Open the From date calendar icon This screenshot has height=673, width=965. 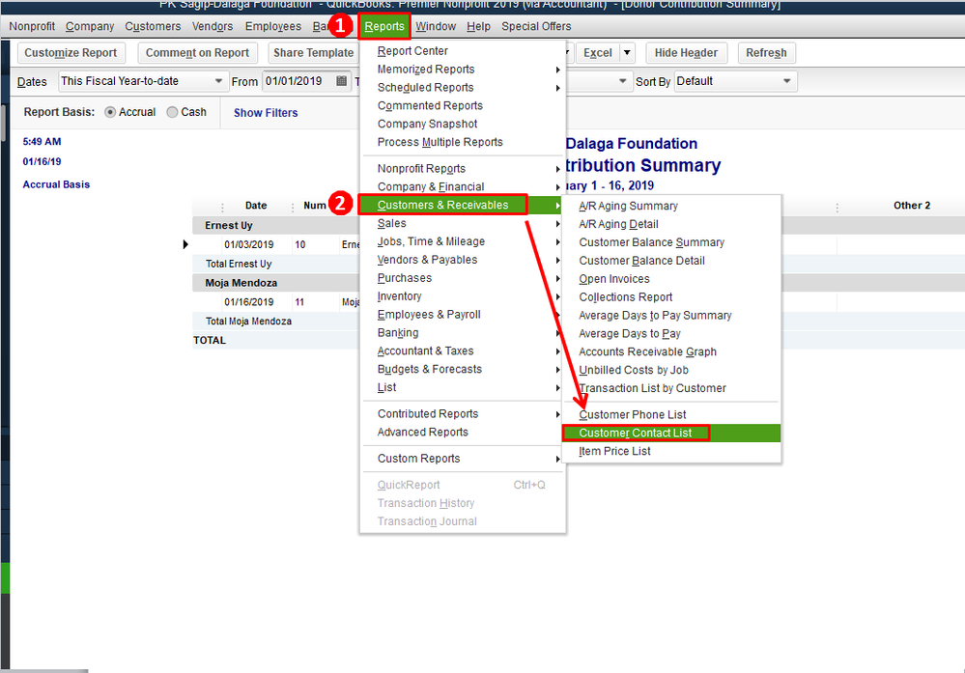click(342, 81)
